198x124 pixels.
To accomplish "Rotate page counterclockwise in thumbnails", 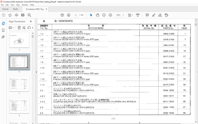I will [29, 27].
